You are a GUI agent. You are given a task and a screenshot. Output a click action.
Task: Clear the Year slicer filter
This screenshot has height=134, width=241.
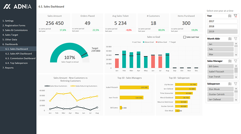[236, 16]
